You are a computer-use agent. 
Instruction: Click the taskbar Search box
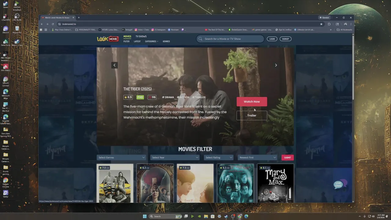point(165,216)
